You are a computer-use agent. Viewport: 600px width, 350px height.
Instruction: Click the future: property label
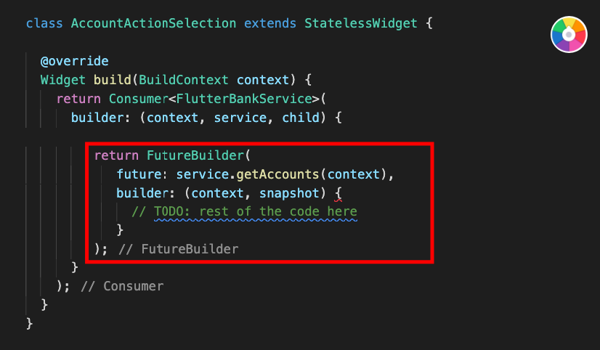pos(142,174)
